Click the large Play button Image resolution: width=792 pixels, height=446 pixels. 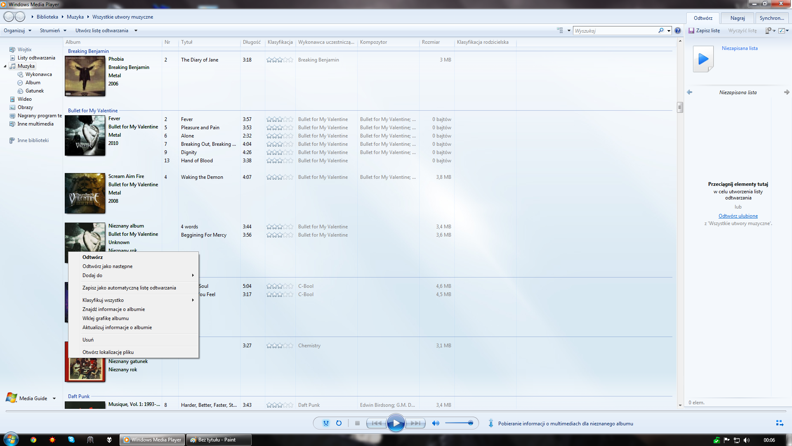(396, 423)
